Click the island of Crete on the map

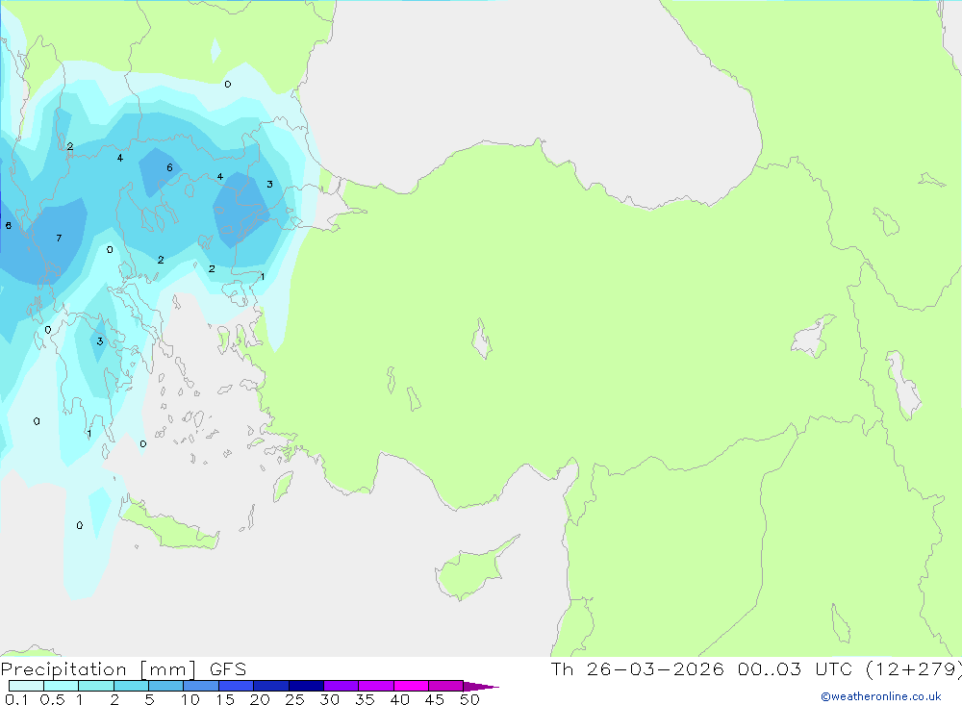(x=168, y=523)
